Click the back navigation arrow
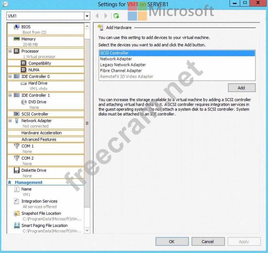Image resolution: width=268 pixels, height=253 pixels. pyautogui.click(x=97, y=16)
